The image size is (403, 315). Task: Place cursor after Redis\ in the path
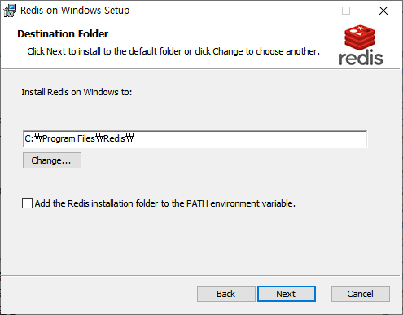(x=134, y=138)
